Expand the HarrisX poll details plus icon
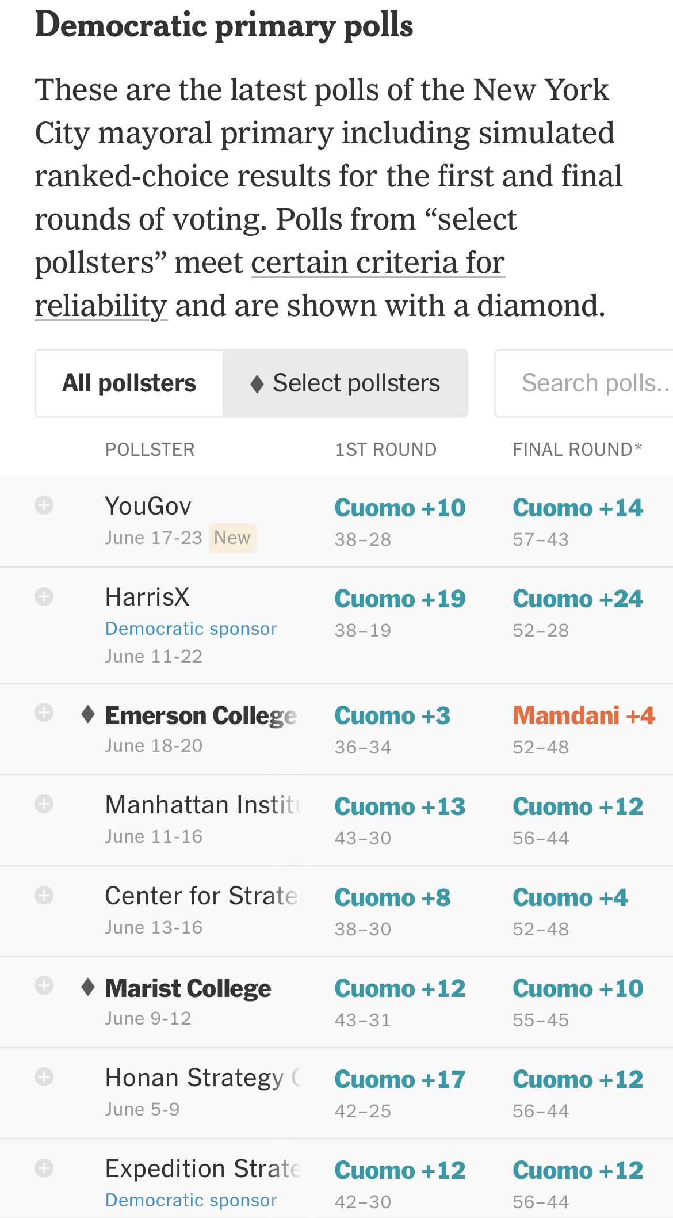673x1218 pixels. [44, 596]
